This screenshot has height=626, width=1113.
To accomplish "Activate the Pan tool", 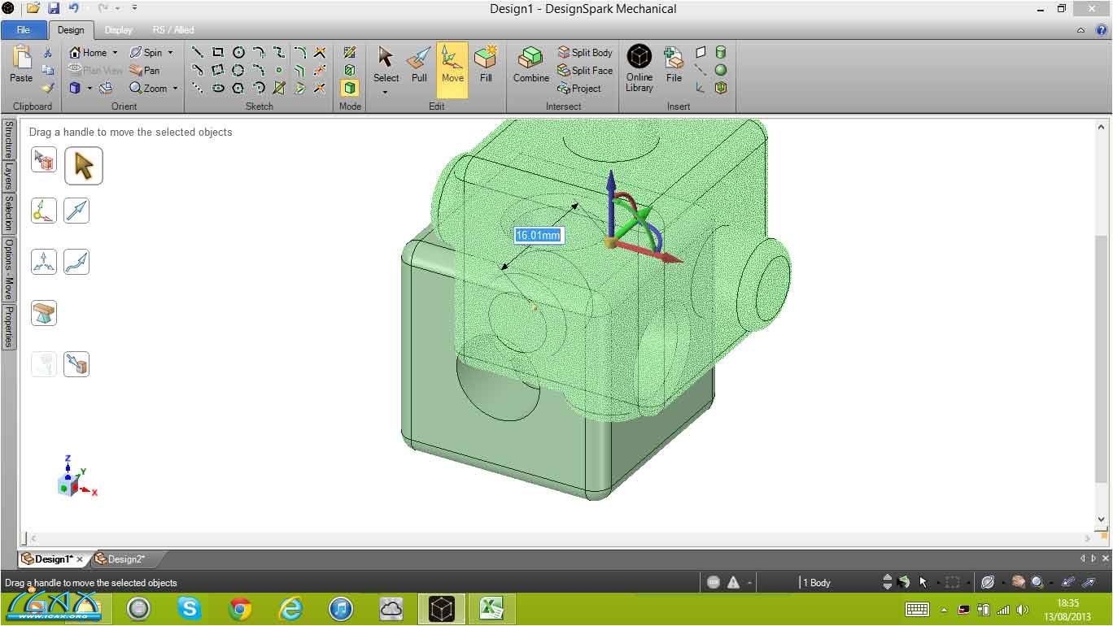I will [145, 71].
